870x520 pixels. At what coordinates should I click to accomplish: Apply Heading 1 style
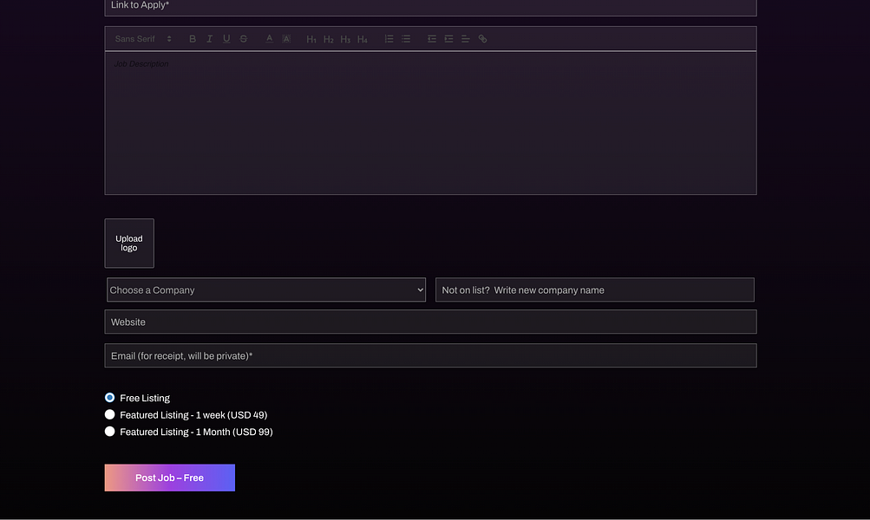click(311, 39)
